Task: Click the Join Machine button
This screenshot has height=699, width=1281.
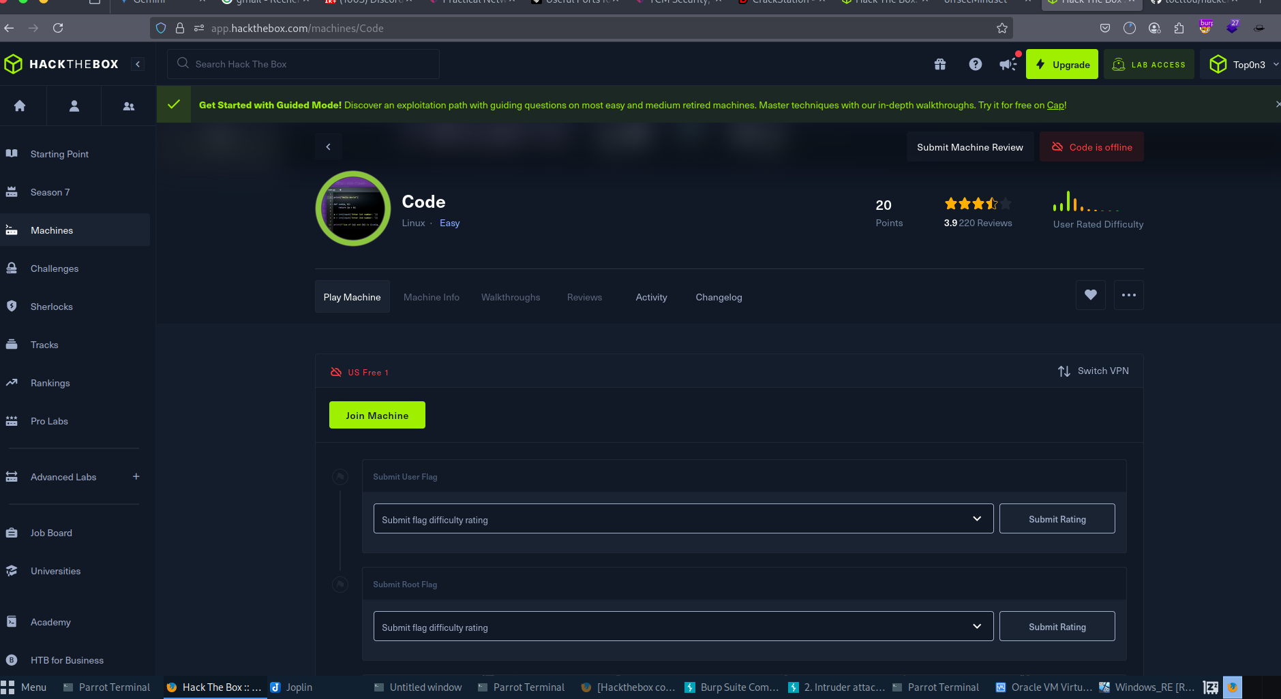Action: (377, 415)
